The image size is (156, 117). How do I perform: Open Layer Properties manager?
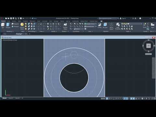[x=118, y=26]
